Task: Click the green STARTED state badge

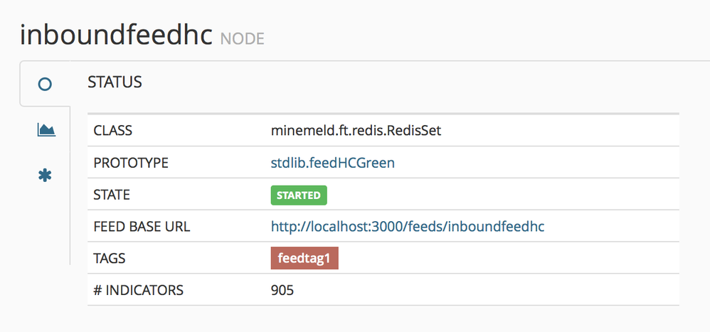Action: click(299, 195)
